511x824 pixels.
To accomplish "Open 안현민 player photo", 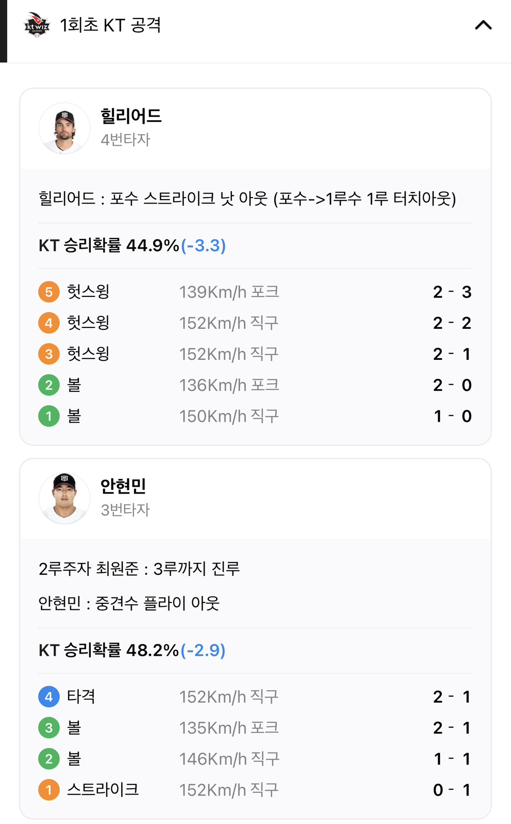I will point(64,498).
